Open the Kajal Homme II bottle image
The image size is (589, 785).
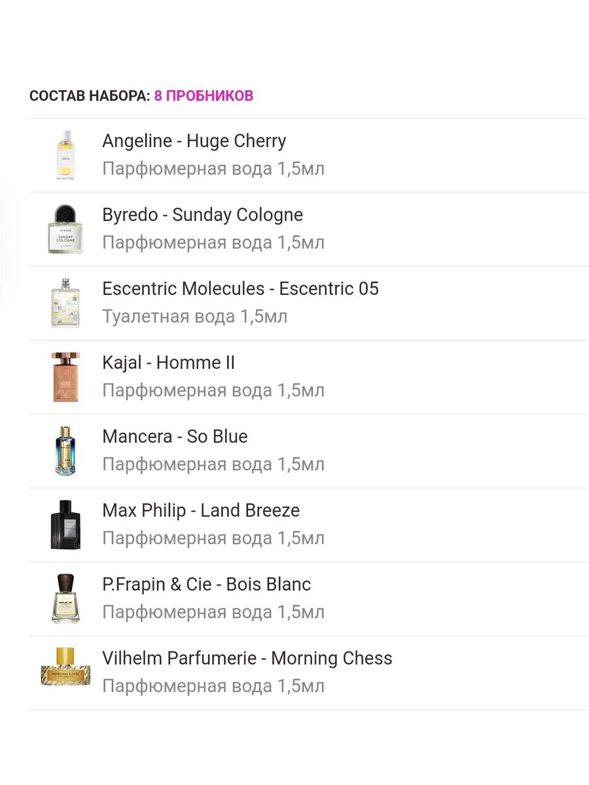click(x=65, y=377)
